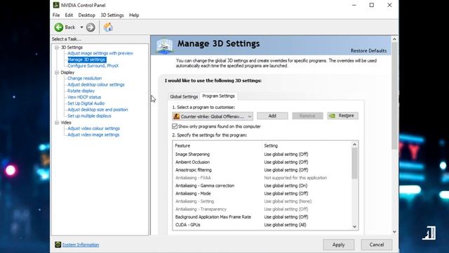This screenshot has height=253, width=449.
Task: Click the green Back arrow icon
Action: pyautogui.click(x=59, y=27)
